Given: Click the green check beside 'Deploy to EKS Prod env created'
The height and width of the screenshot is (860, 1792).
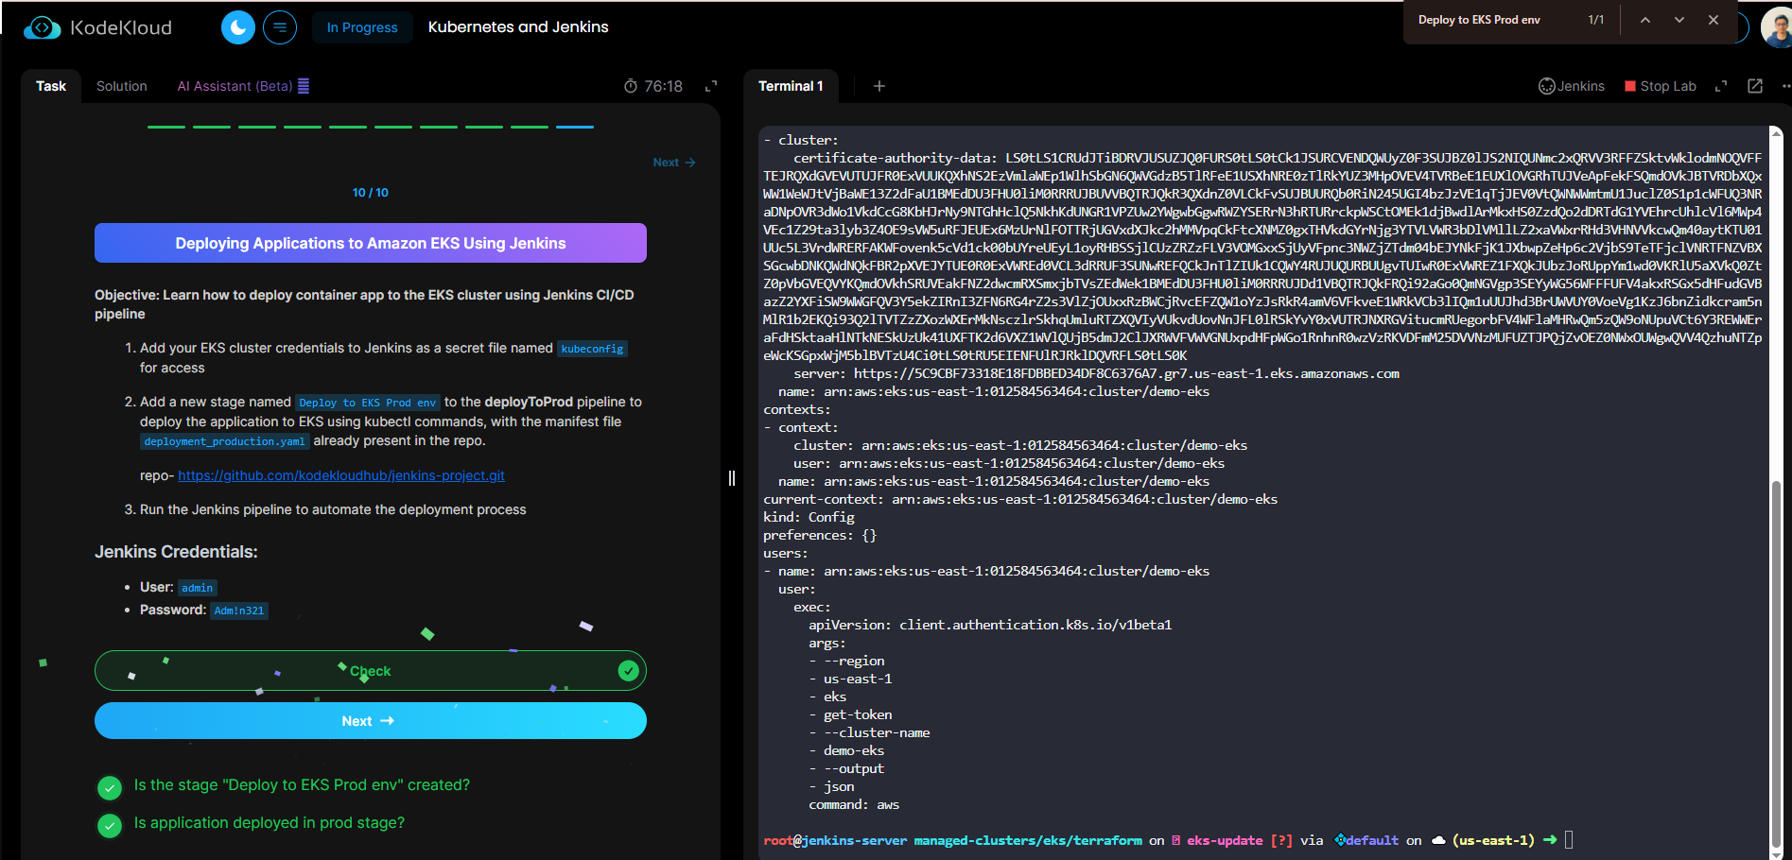Looking at the screenshot, I should [110, 787].
